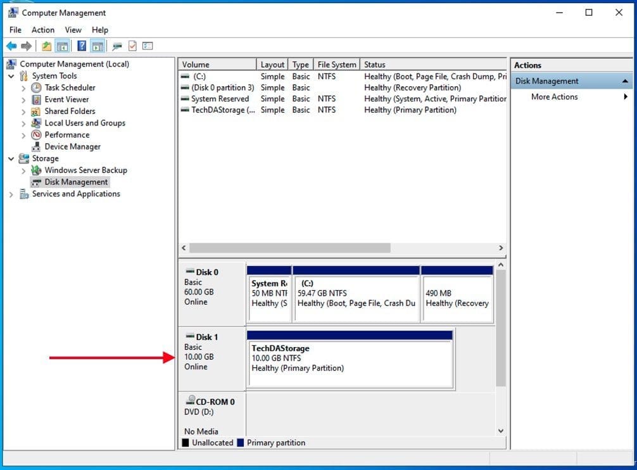The width and height of the screenshot is (637, 470).
Task: Collapse the System Tools tree node
Action: (11, 76)
